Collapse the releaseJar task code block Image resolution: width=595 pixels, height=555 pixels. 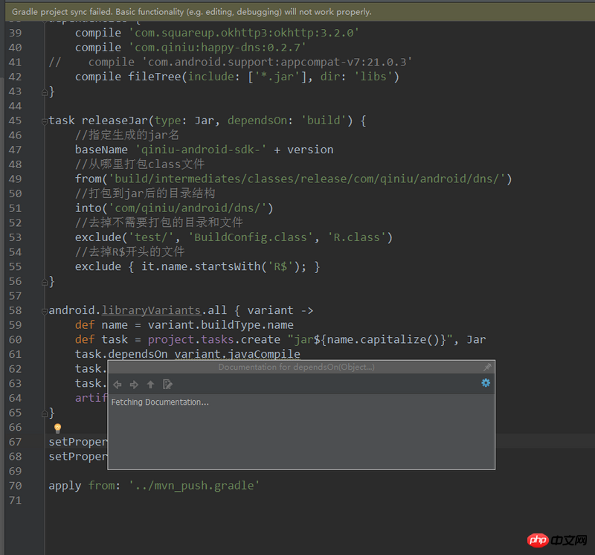(x=45, y=121)
